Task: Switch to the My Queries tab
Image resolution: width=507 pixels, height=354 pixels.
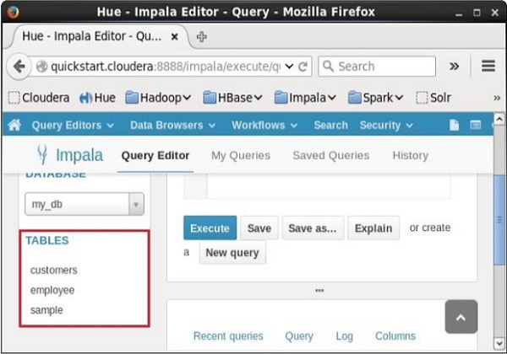Action: click(241, 155)
